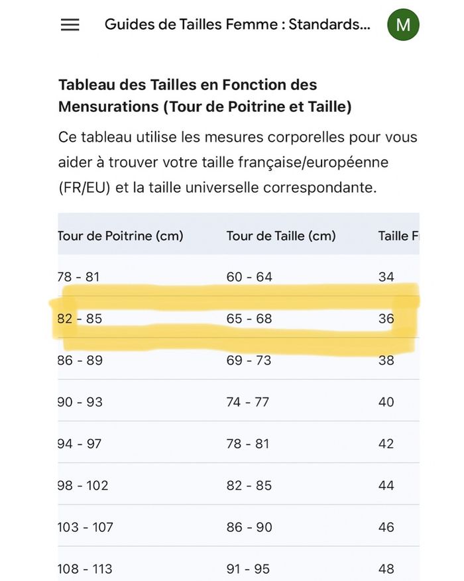Open the hamburger navigation menu

70,25
